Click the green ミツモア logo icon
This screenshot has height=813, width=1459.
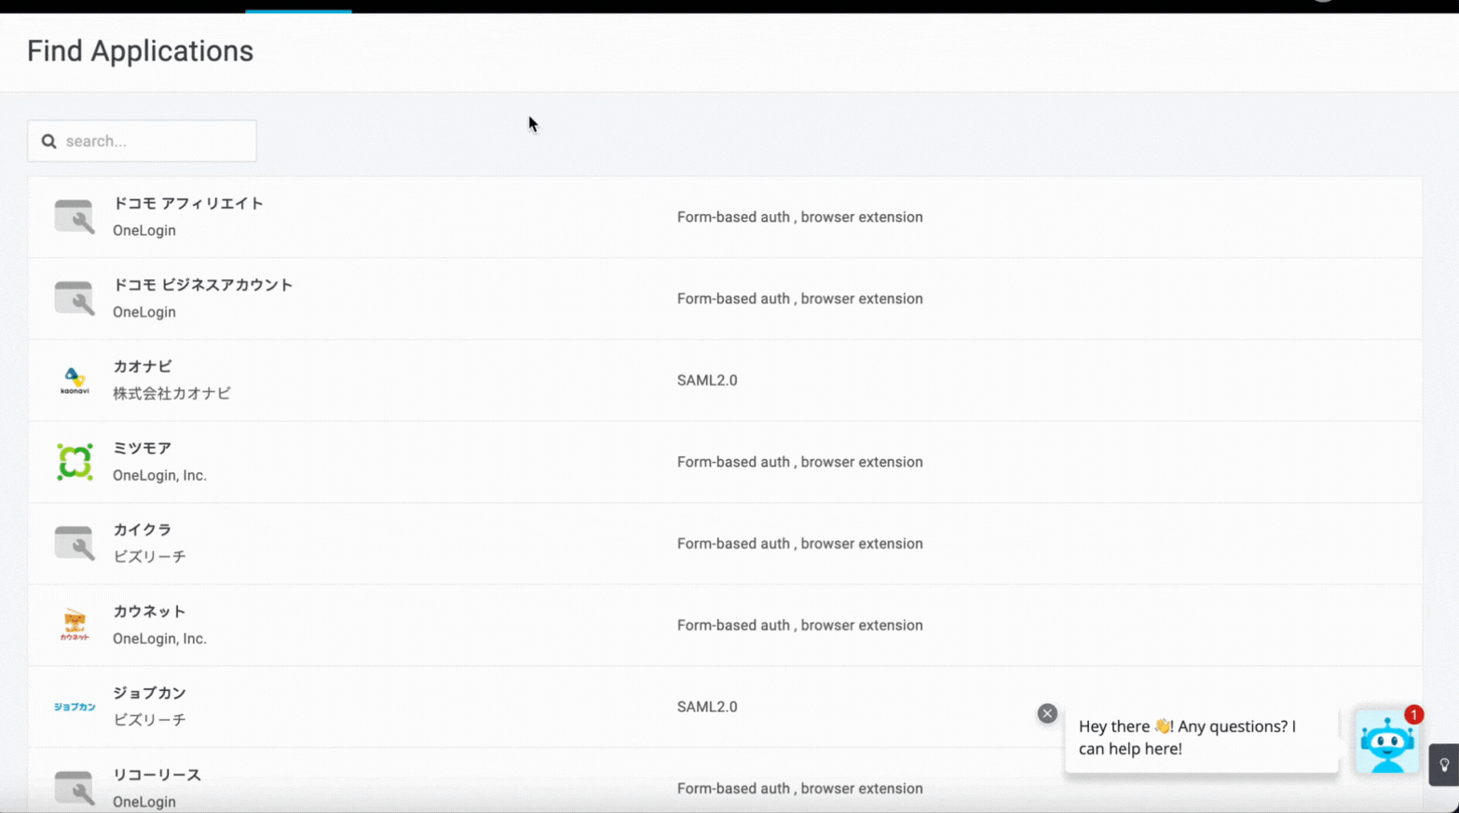click(x=75, y=461)
